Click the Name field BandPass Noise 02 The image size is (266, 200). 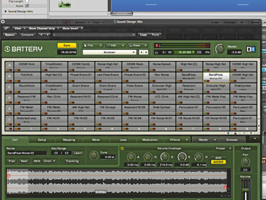point(26,153)
